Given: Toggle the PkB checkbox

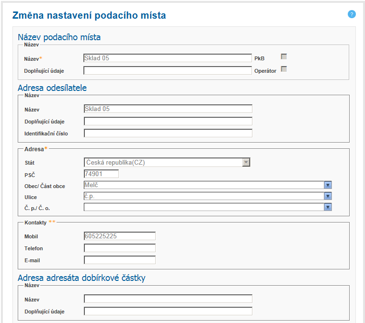Looking at the screenshot, I should pos(284,57).
